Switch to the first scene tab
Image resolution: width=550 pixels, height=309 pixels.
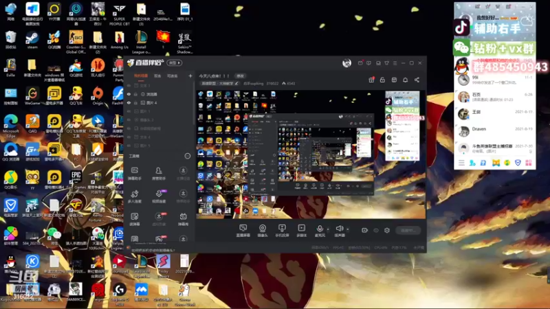coord(141,76)
